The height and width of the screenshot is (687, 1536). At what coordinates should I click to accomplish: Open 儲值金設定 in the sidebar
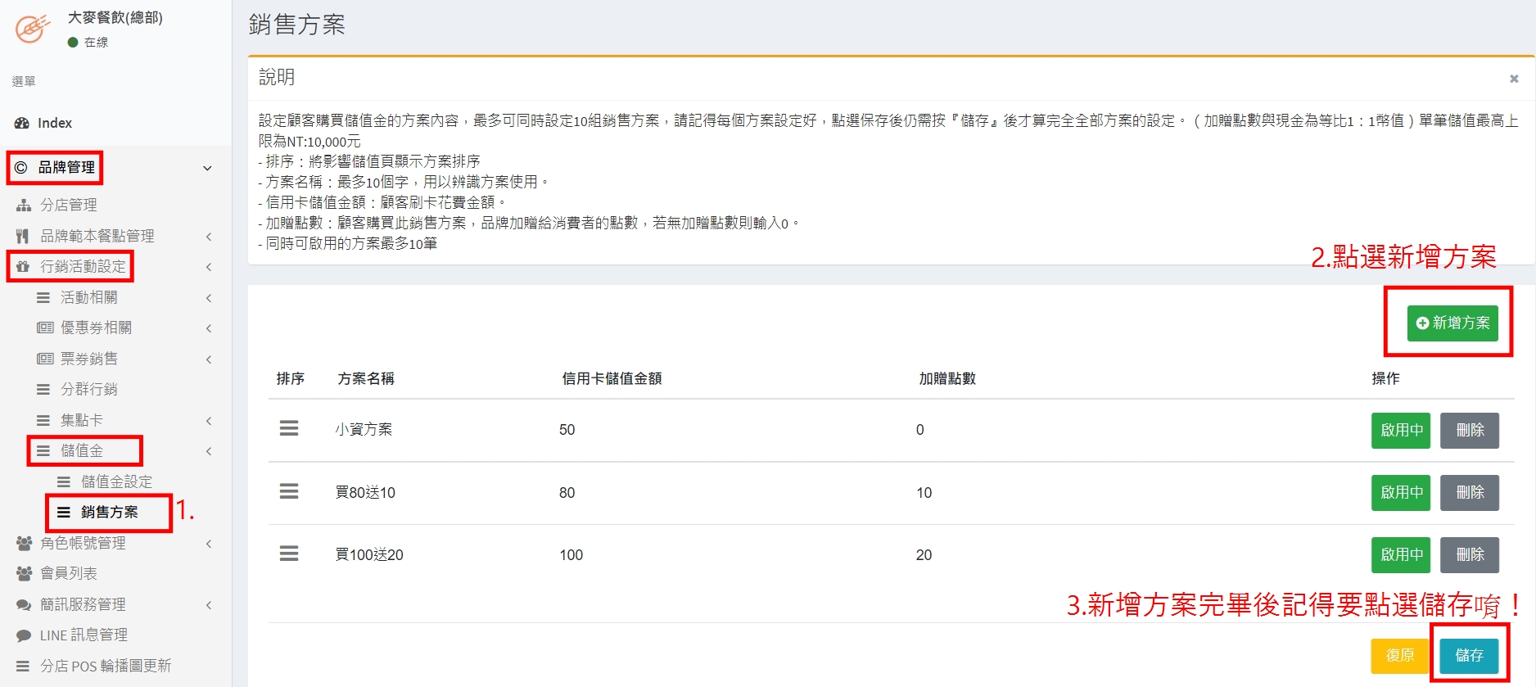[115, 481]
